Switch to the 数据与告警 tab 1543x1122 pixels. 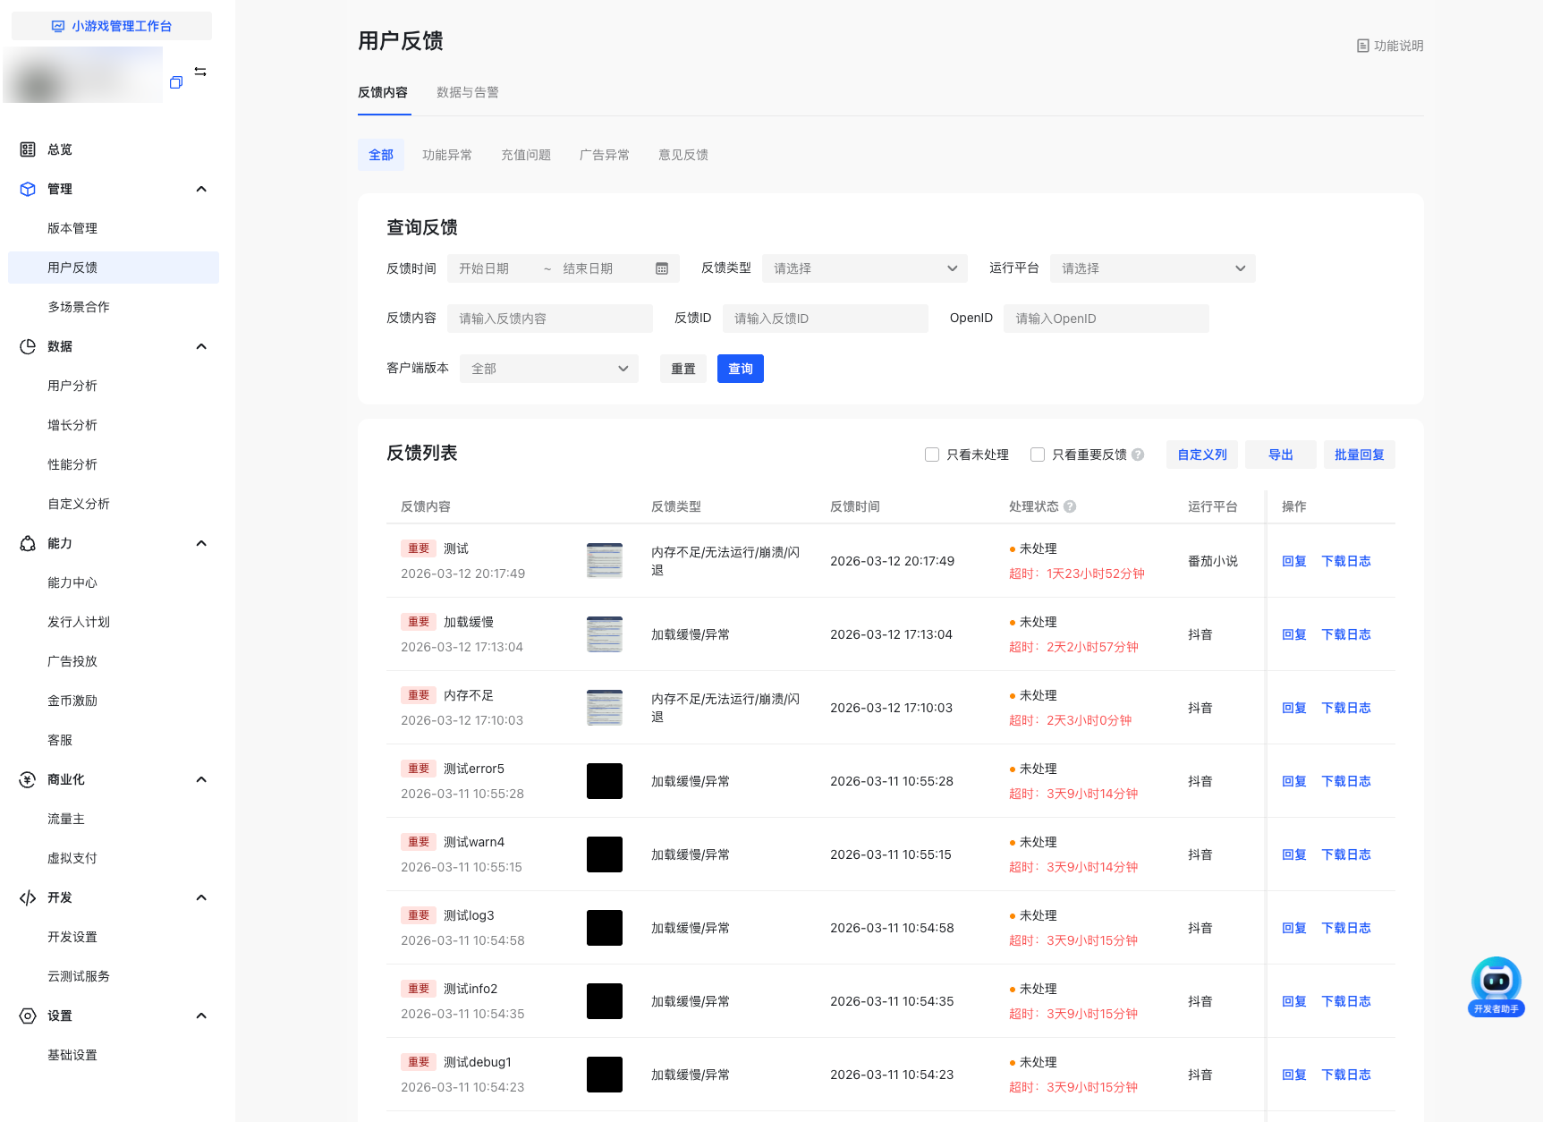point(467,92)
